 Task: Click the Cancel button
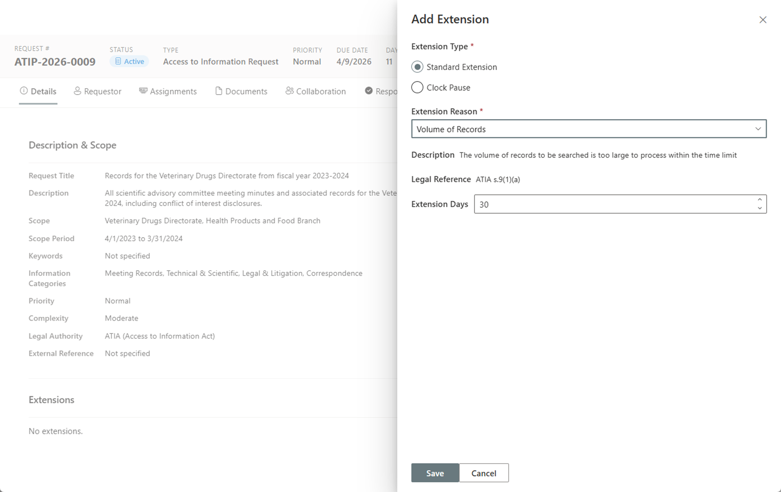pyautogui.click(x=483, y=472)
